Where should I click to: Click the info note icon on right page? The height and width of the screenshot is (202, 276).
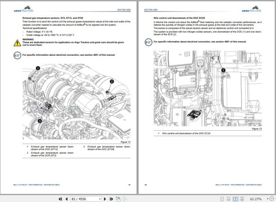(149, 42)
